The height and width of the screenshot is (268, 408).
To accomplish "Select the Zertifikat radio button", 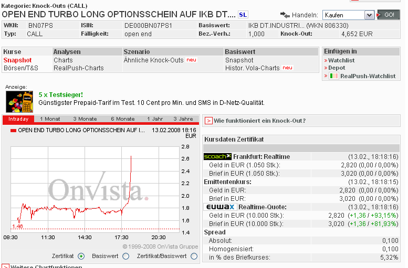I will tap(81, 256).
